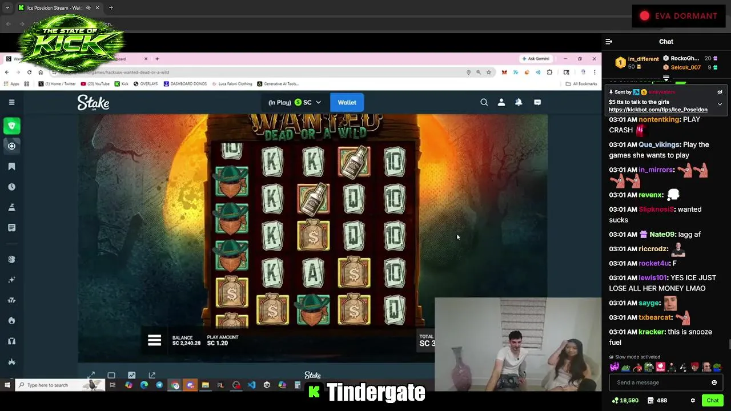Screen dimensions: 731x411
Task: Click the Stake logo in the header
Action: point(93,103)
